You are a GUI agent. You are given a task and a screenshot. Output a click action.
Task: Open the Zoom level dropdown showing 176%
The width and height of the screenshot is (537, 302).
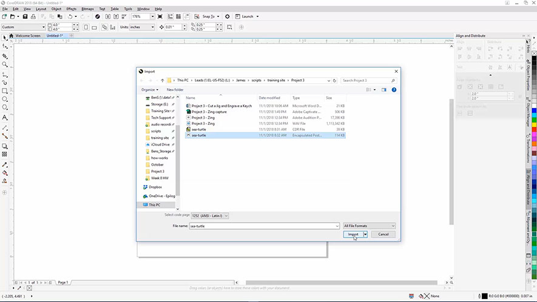tap(152, 16)
